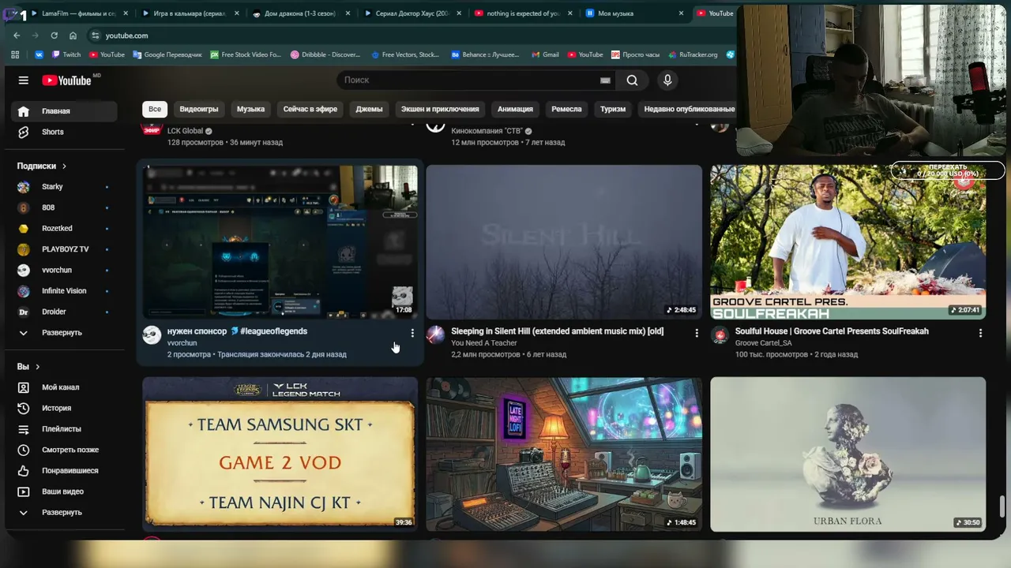This screenshot has height=568, width=1011.
Task: Open Team Samsung SKT Game 2 VOD thumbnail
Action: point(280,454)
